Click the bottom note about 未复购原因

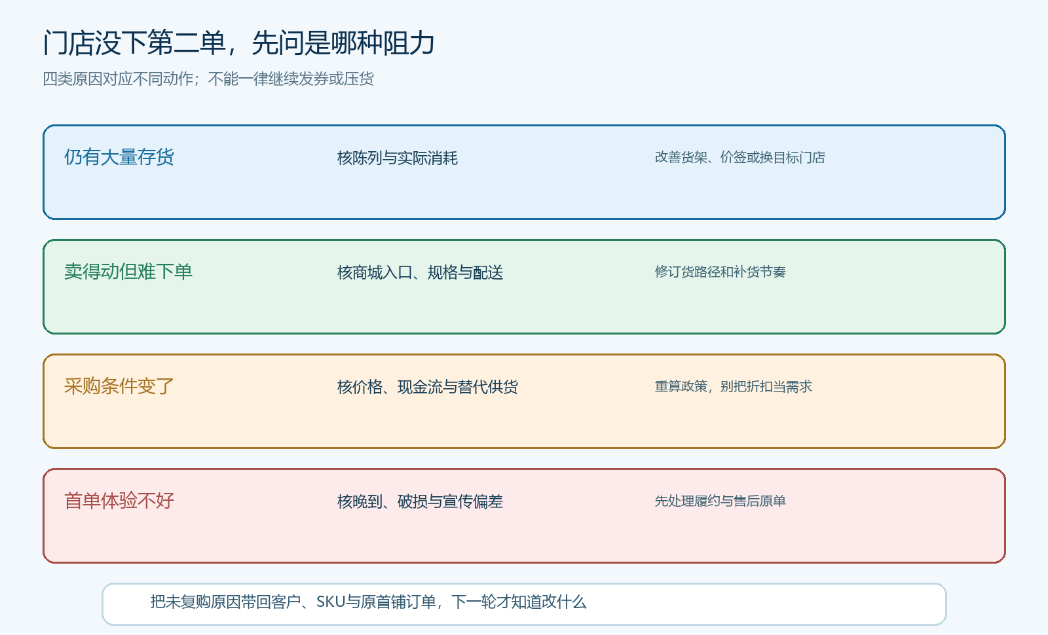tap(368, 602)
